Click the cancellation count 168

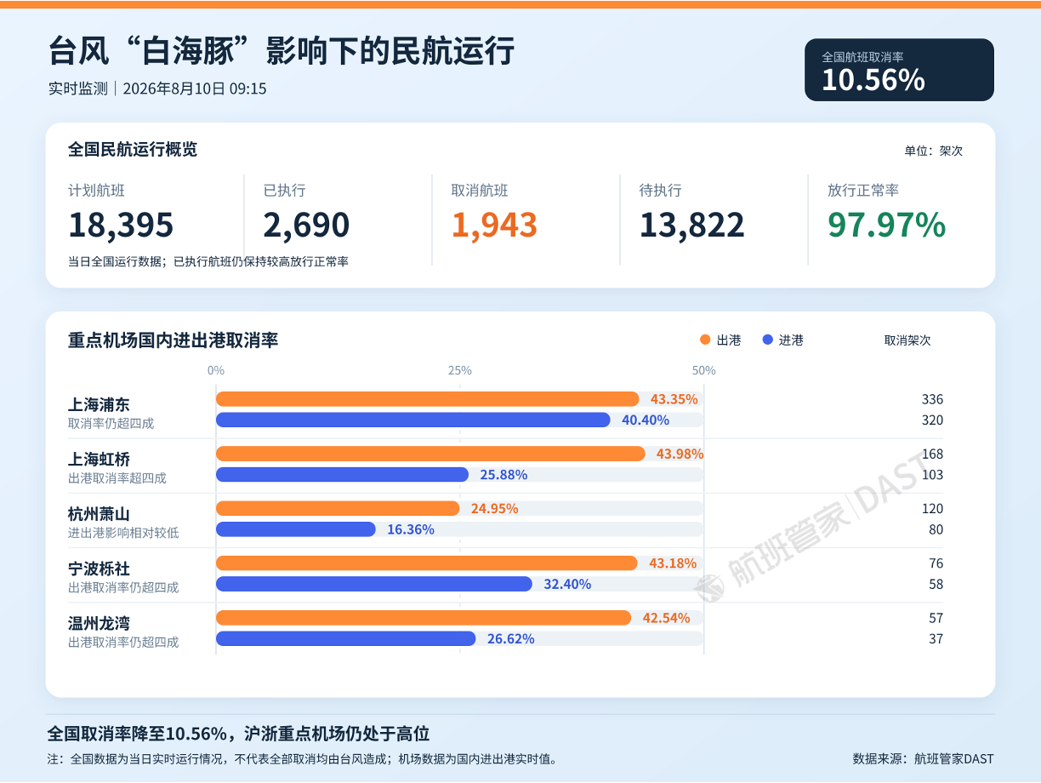(x=932, y=454)
